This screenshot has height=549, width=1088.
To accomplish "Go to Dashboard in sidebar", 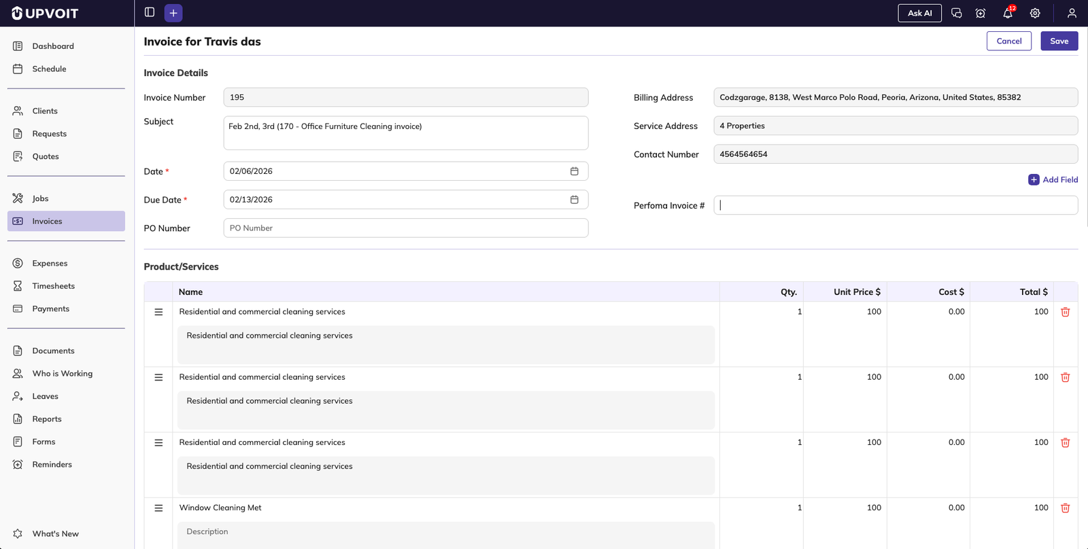I will click(x=66, y=46).
